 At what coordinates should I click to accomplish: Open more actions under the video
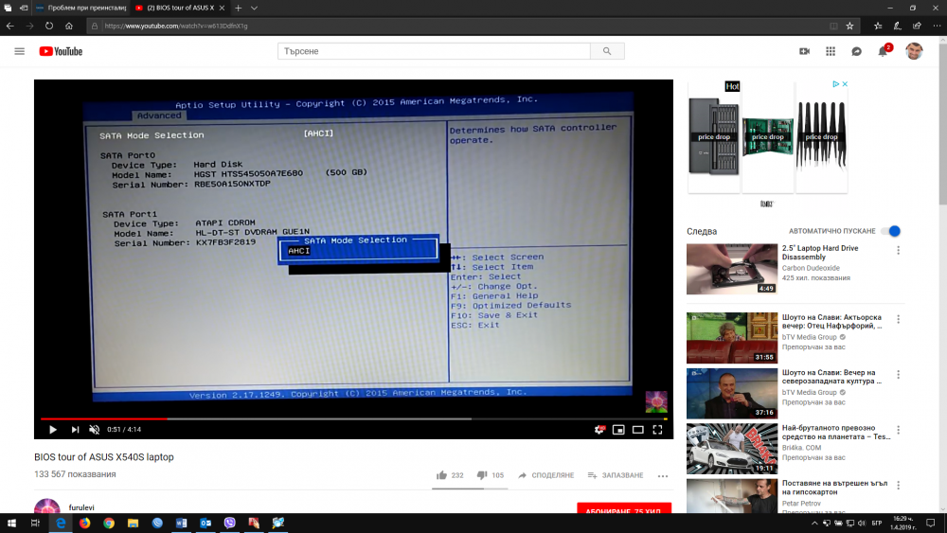tap(663, 475)
